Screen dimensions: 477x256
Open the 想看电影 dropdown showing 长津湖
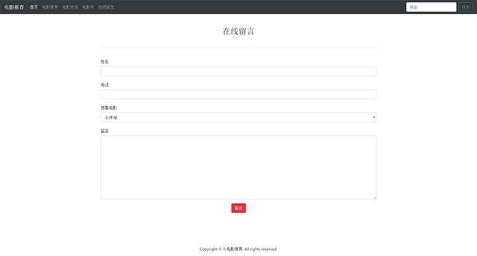[238, 117]
